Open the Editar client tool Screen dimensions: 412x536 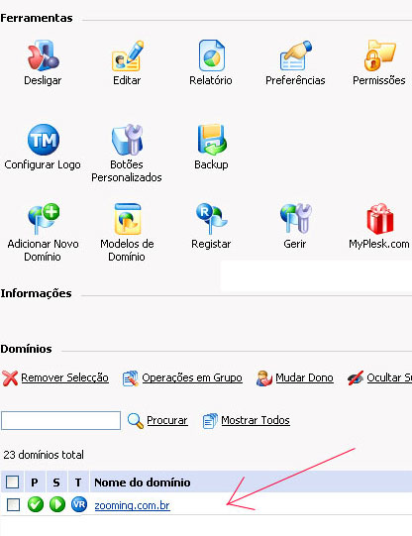[x=128, y=55]
